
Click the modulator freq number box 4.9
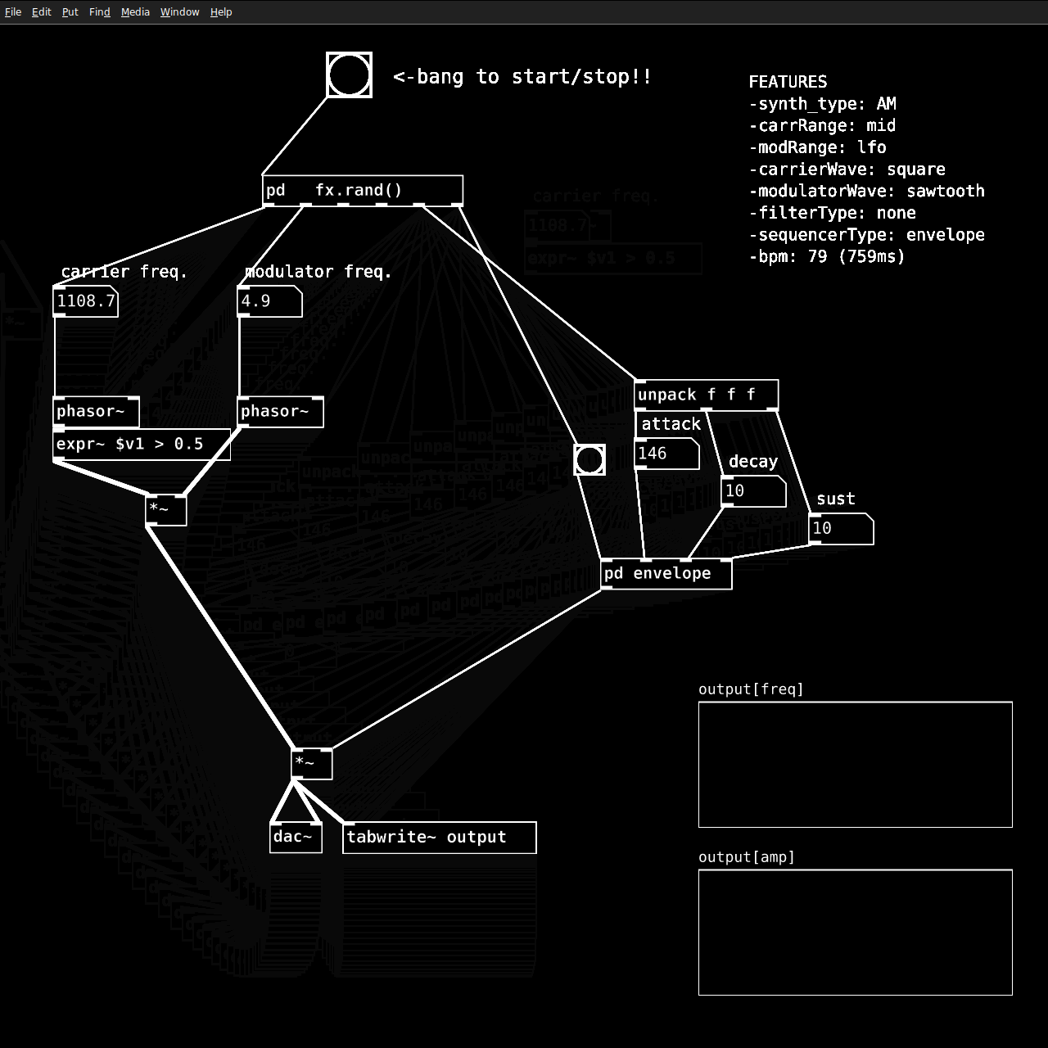click(x=270, y=301)
